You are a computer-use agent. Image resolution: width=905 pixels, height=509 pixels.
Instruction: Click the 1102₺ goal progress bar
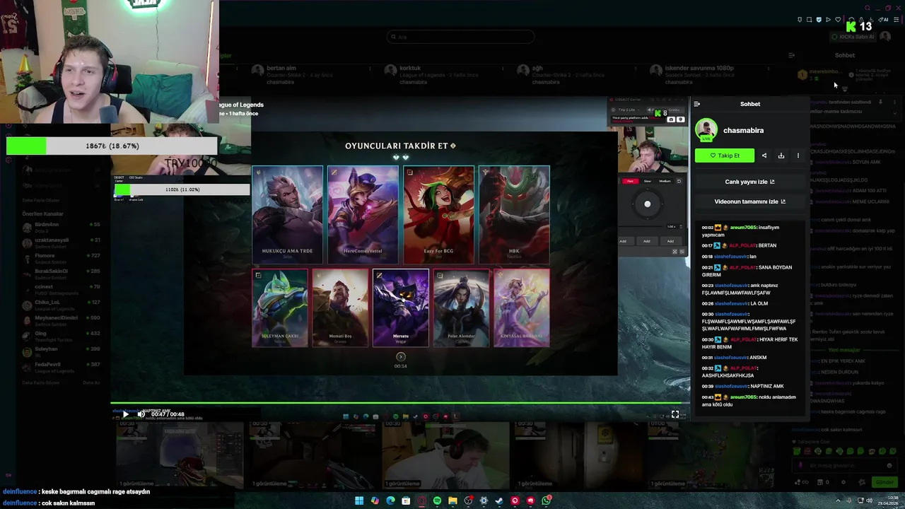point(182,189)
